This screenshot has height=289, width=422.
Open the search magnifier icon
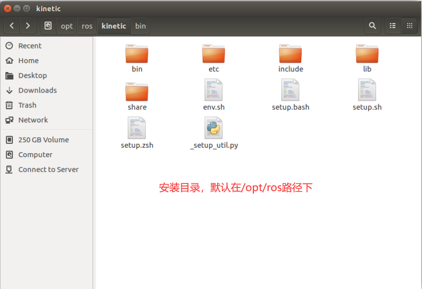(x=373, y=26)
